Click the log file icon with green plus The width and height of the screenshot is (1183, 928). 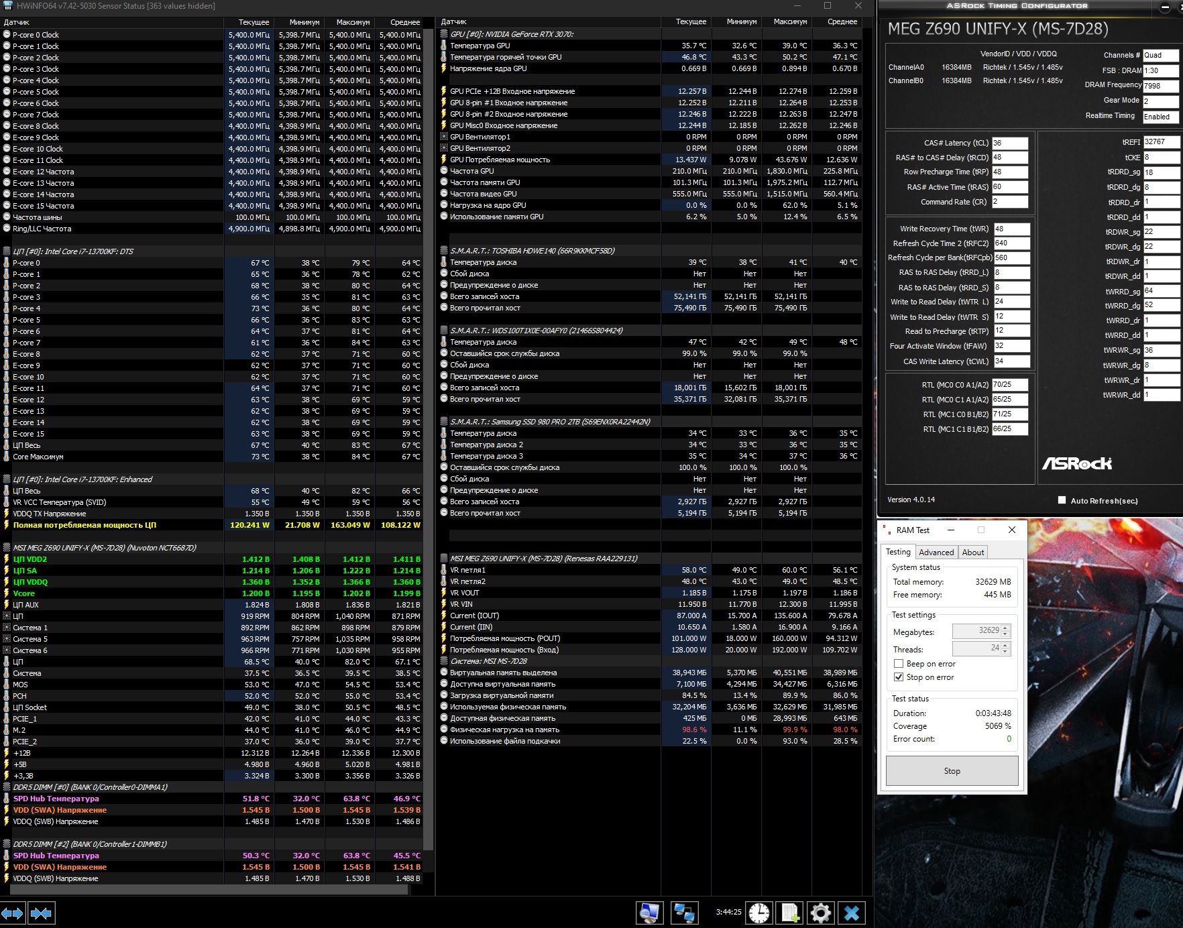click(790, 913)
